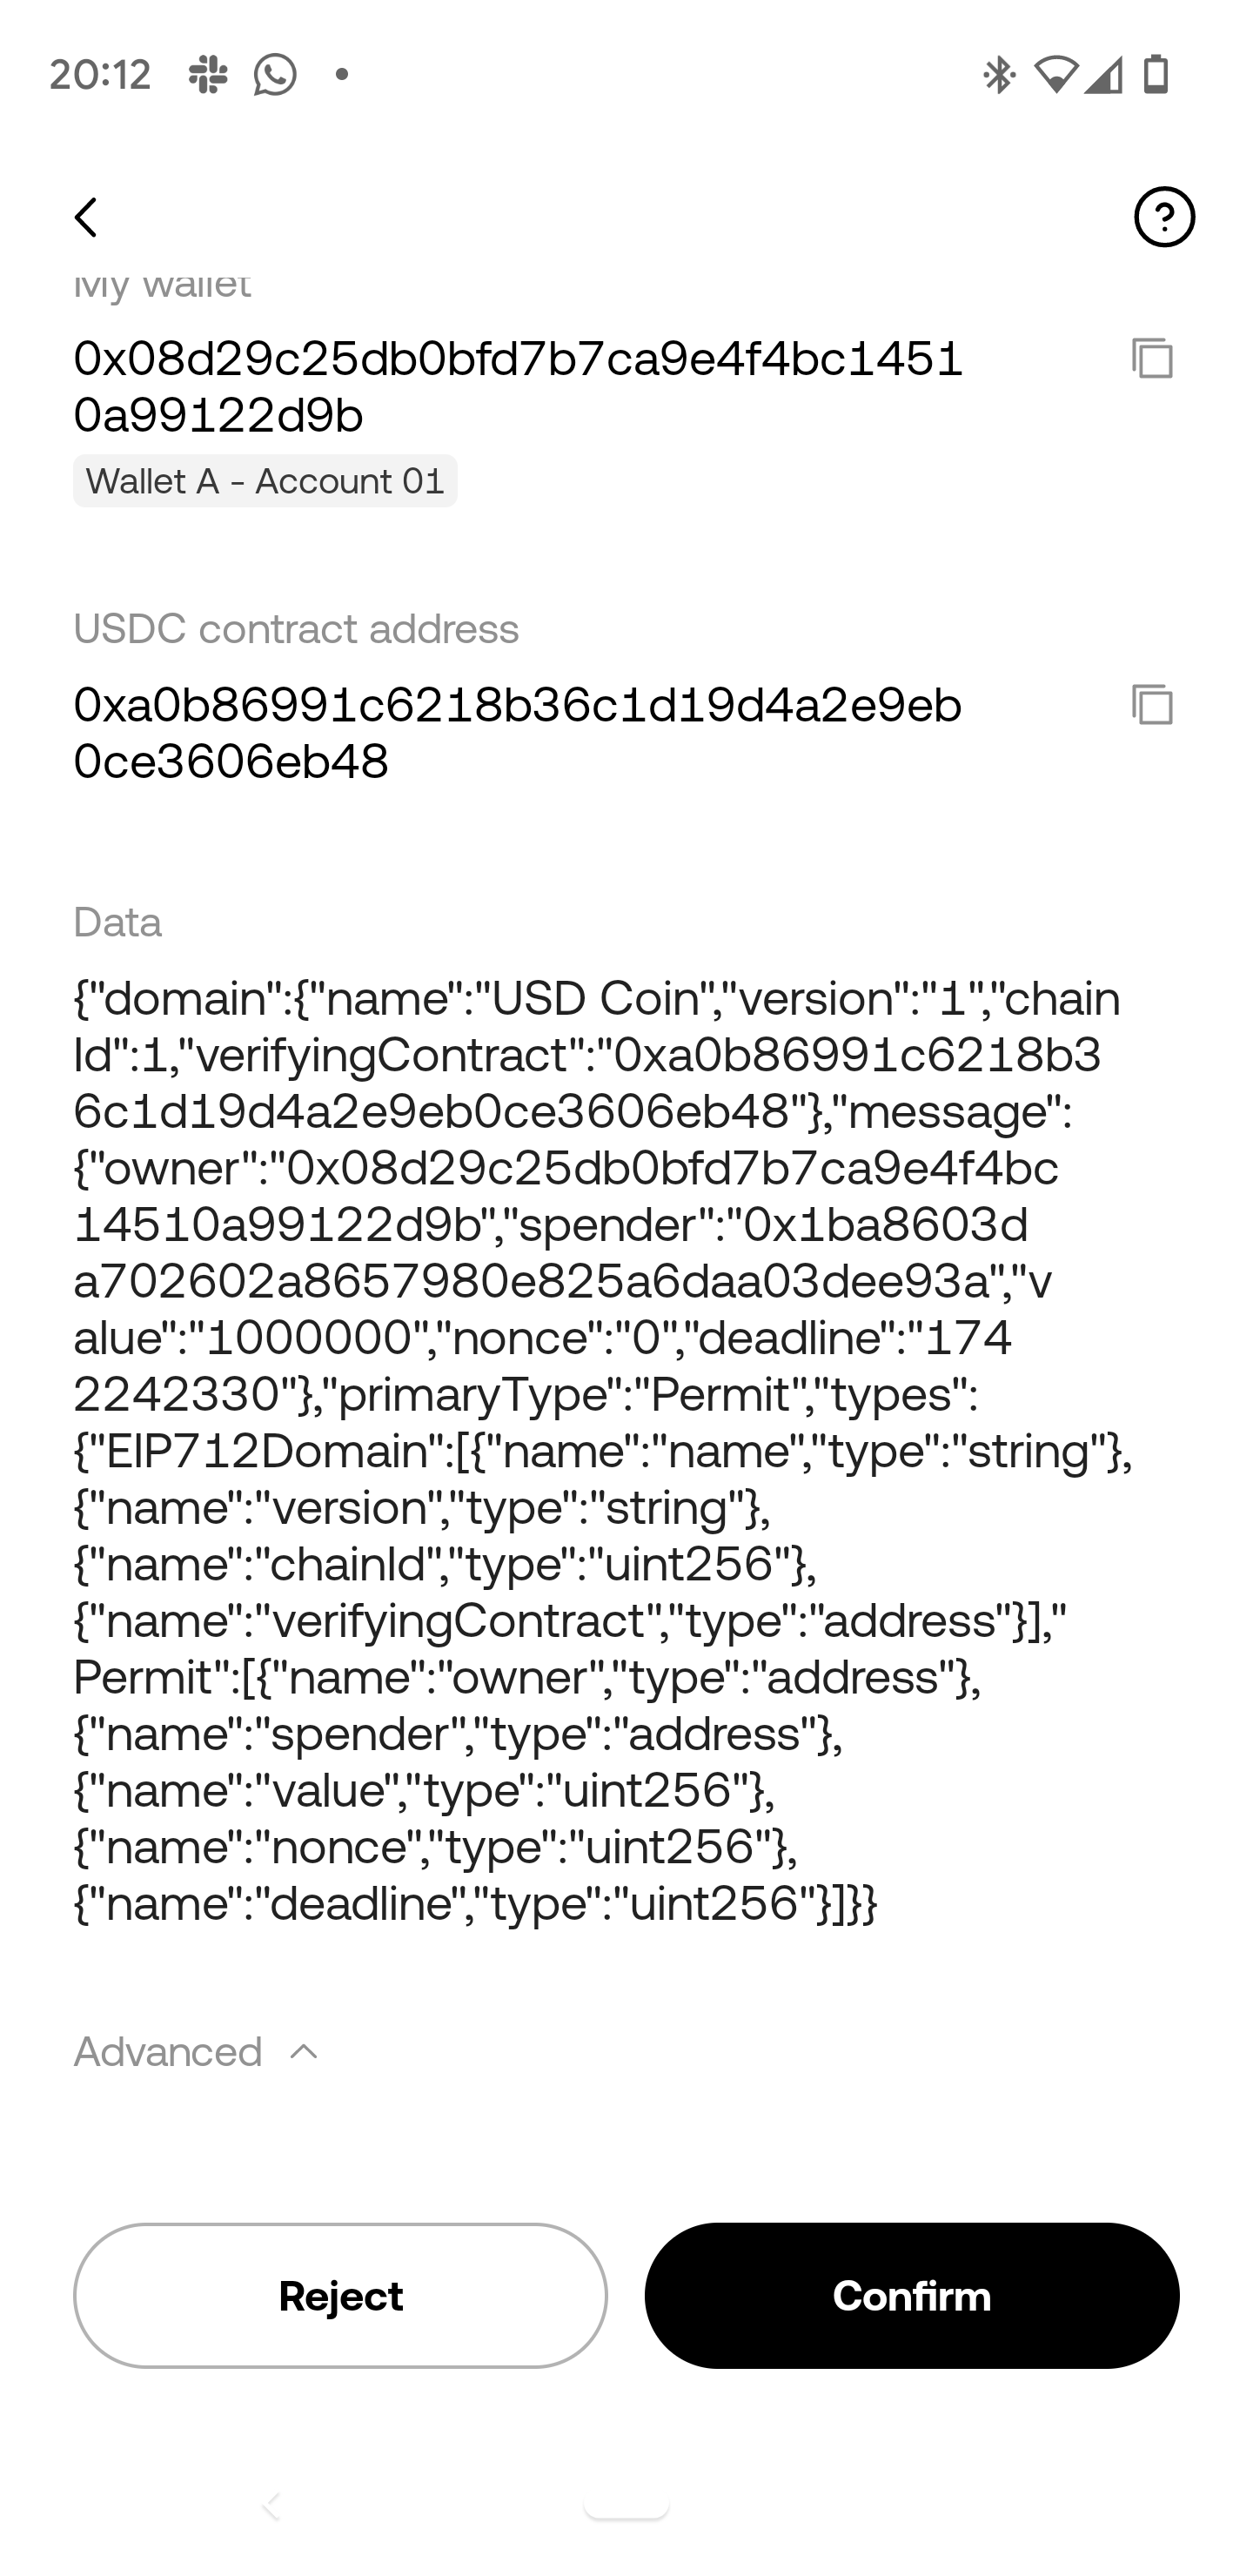
Task: Tap the battery status icon
Action: click(x=1156, y=75)
